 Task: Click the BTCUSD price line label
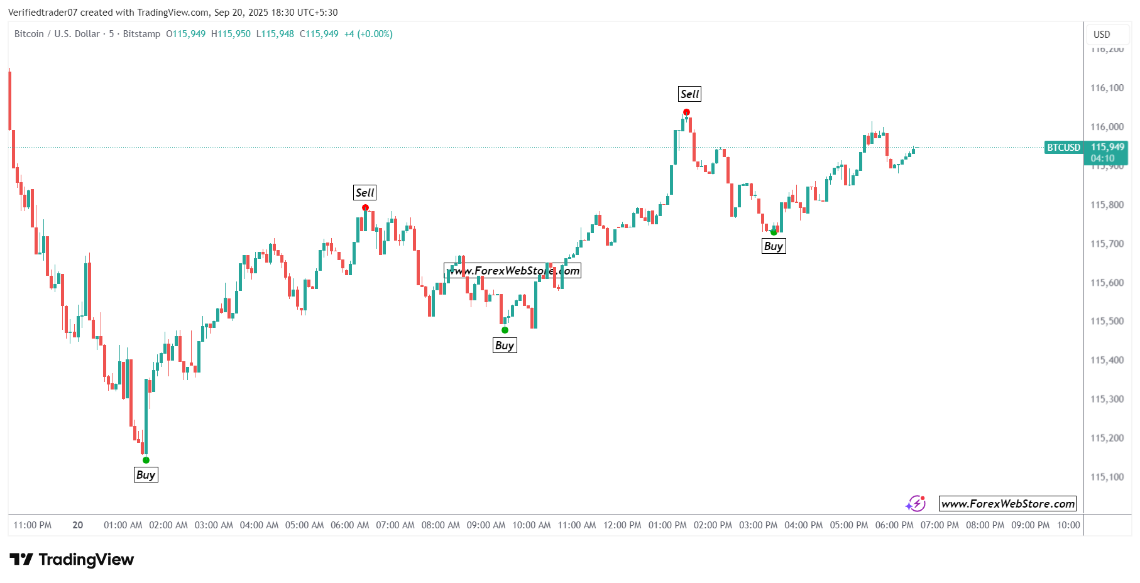click(x=1063, y=148)
